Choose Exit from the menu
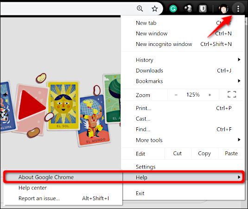Viewport: 248px width, 209px height. click(x=183, y=193)
